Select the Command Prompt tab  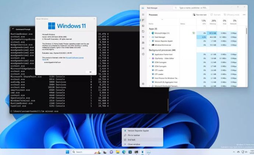22,29
